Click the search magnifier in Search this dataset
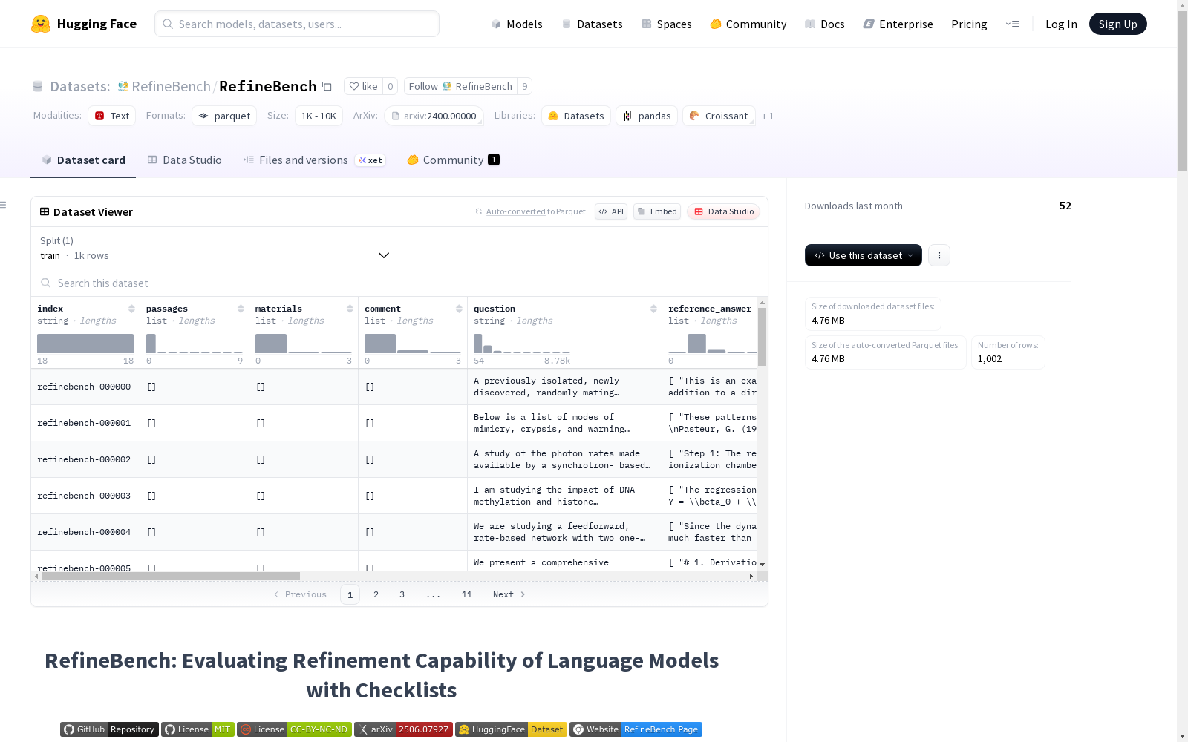This screenshot has width=1188, height=742. click(x=46, y=283)
